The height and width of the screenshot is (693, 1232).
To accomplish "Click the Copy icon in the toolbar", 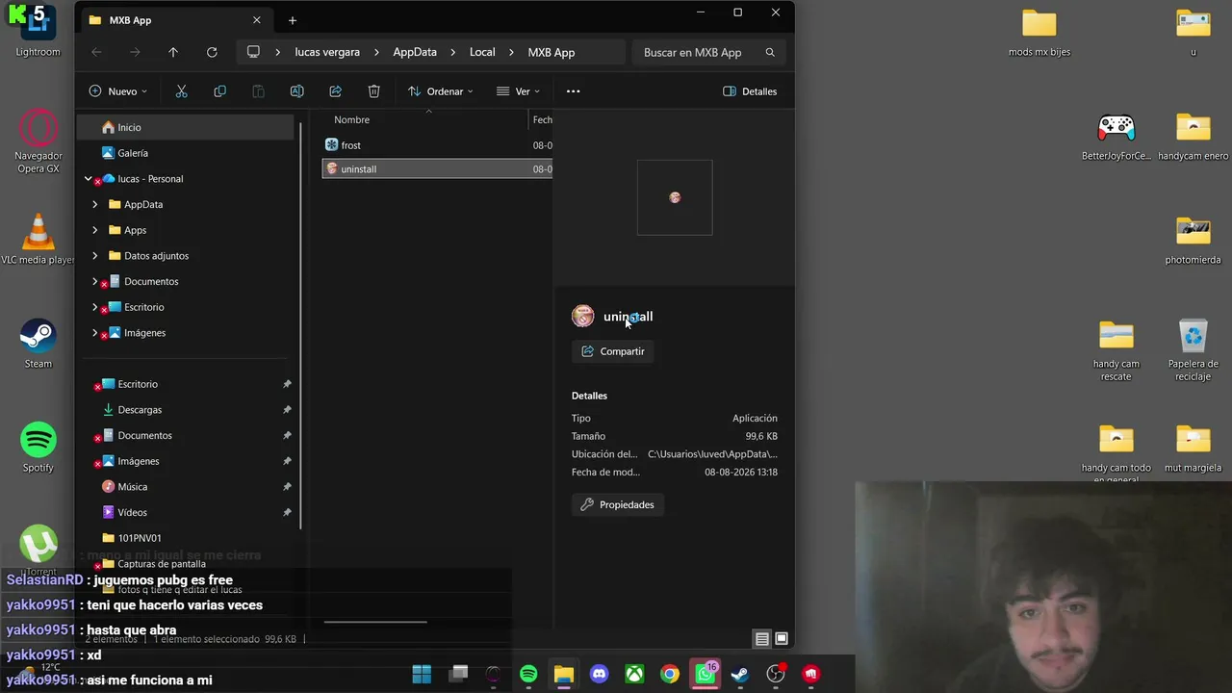I will 219,91.
